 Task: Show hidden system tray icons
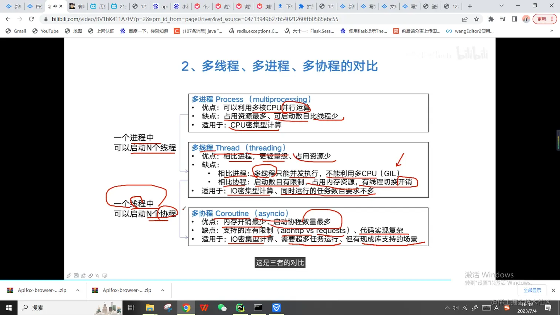pyautogui.click(x=447, y=308)
